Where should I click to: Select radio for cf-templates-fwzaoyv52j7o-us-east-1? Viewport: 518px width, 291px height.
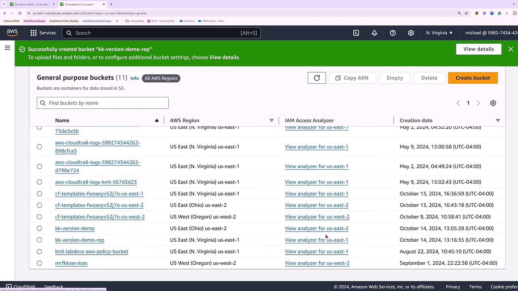pyautogui.click(x=39, y=194)
